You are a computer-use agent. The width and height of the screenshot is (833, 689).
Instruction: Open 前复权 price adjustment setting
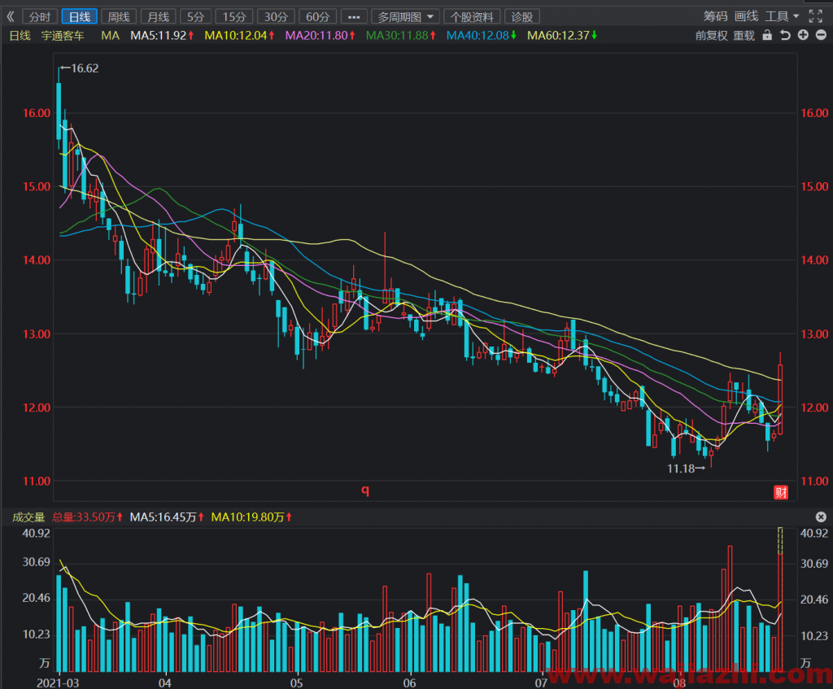click(x=711, y=36)
